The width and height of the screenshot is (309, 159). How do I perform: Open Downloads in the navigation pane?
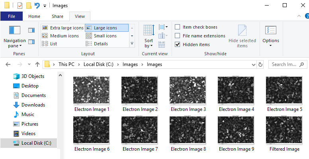(x=33, y=105)
